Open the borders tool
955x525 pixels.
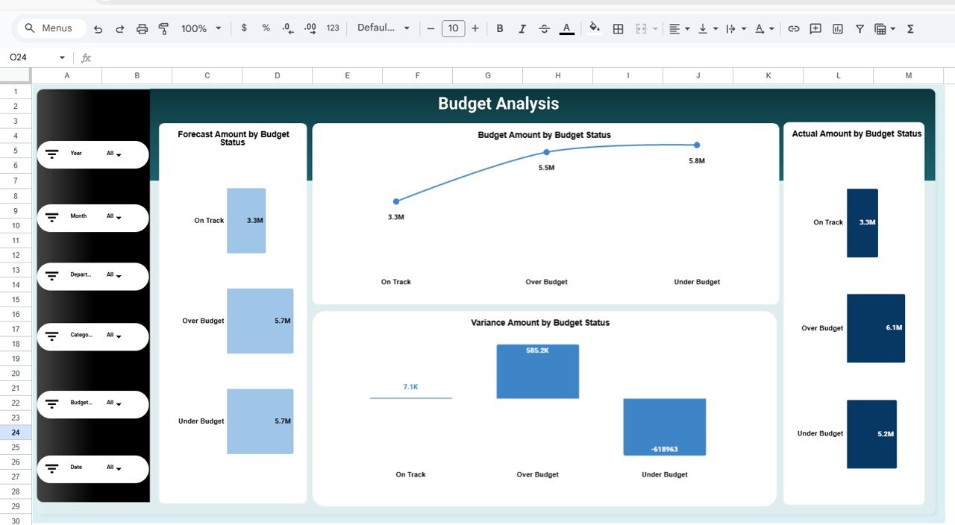tap(618, 28)
